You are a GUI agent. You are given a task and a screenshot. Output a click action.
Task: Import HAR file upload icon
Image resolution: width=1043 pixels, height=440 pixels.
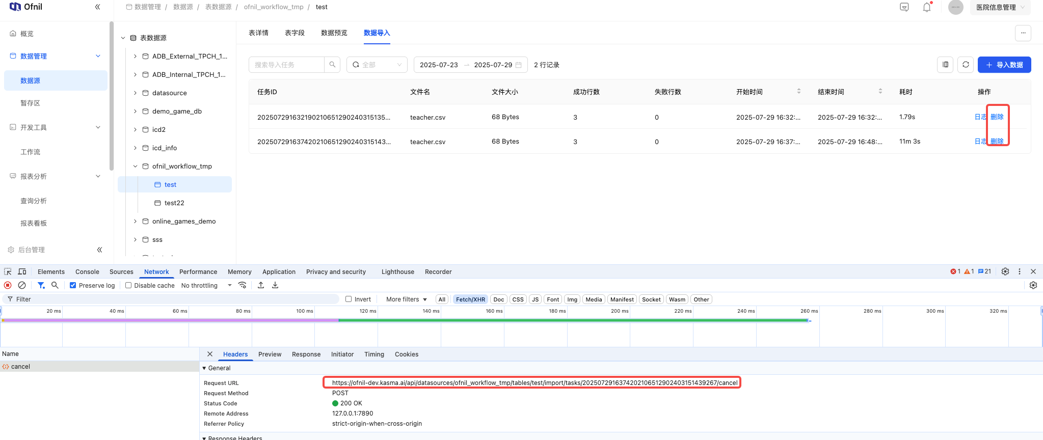[x=261, y=285]
